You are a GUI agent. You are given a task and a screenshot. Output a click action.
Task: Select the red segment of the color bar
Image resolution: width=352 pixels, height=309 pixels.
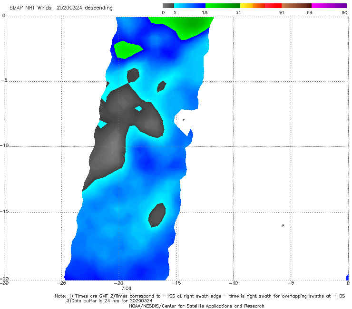point(274,6)
